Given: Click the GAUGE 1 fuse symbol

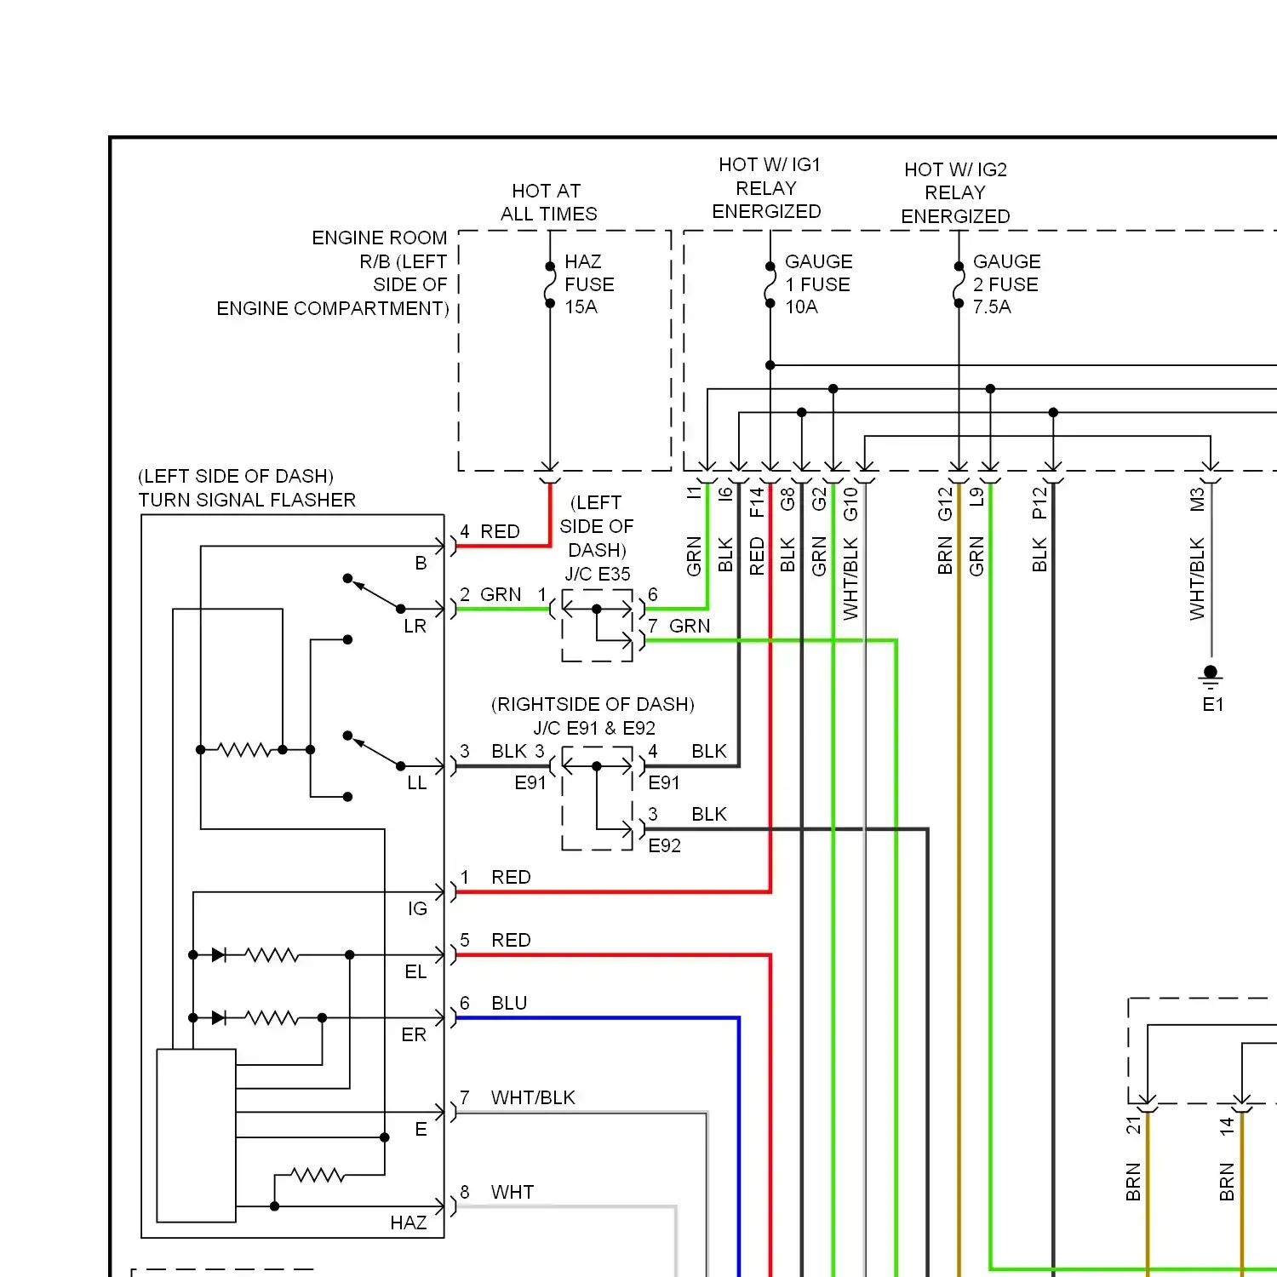Looking at the screenshot, I should click(x=770, y=284).
